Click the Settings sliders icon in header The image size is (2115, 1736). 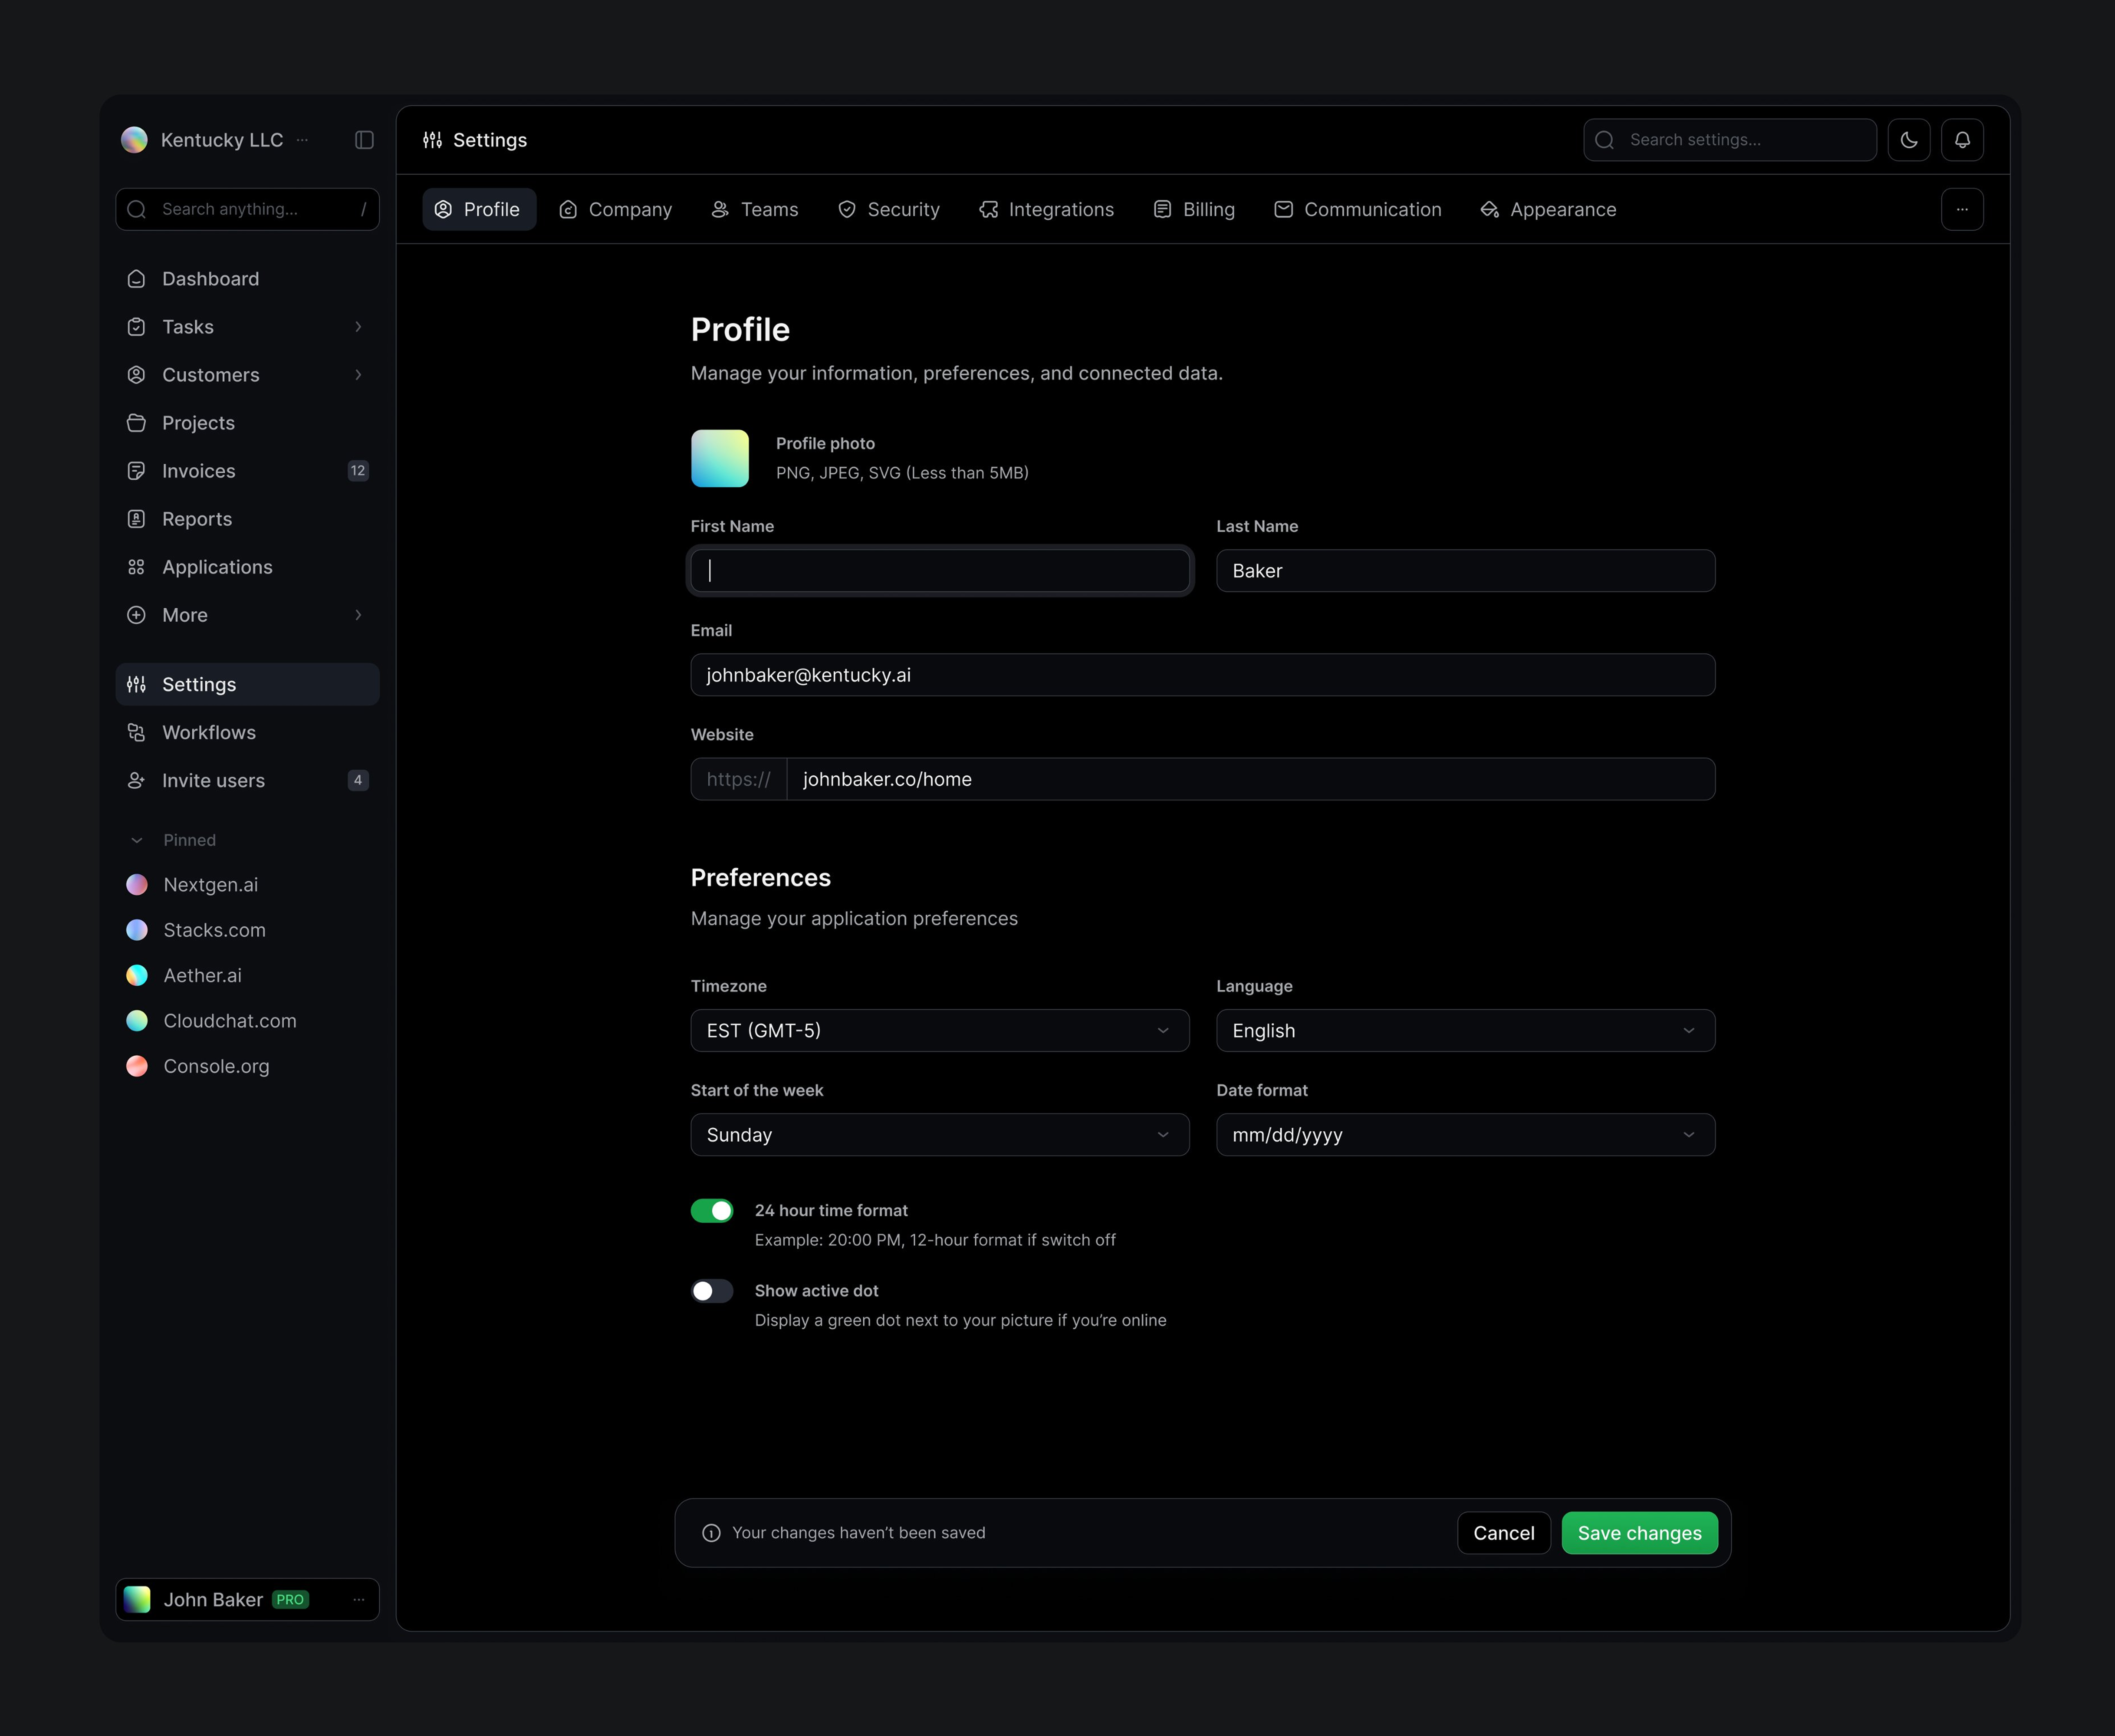(x=432, y=140)
